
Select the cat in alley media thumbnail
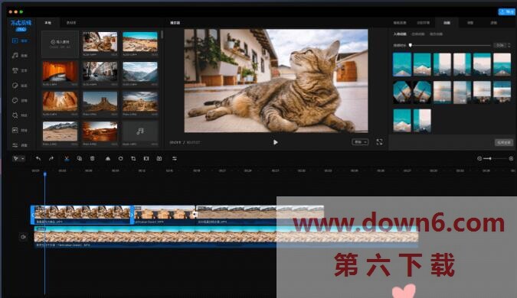[100, 42]
